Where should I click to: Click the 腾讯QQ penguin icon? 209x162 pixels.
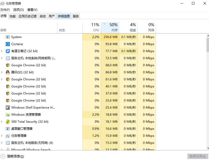8,72
